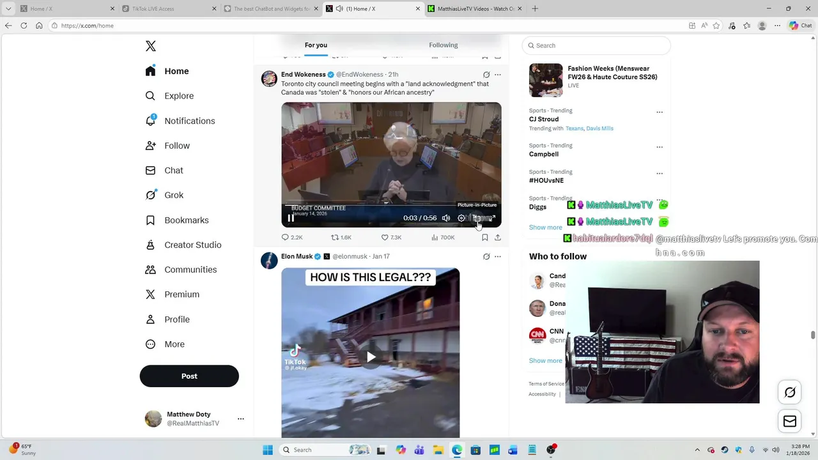Open video settings gear icon

point(461,218)
